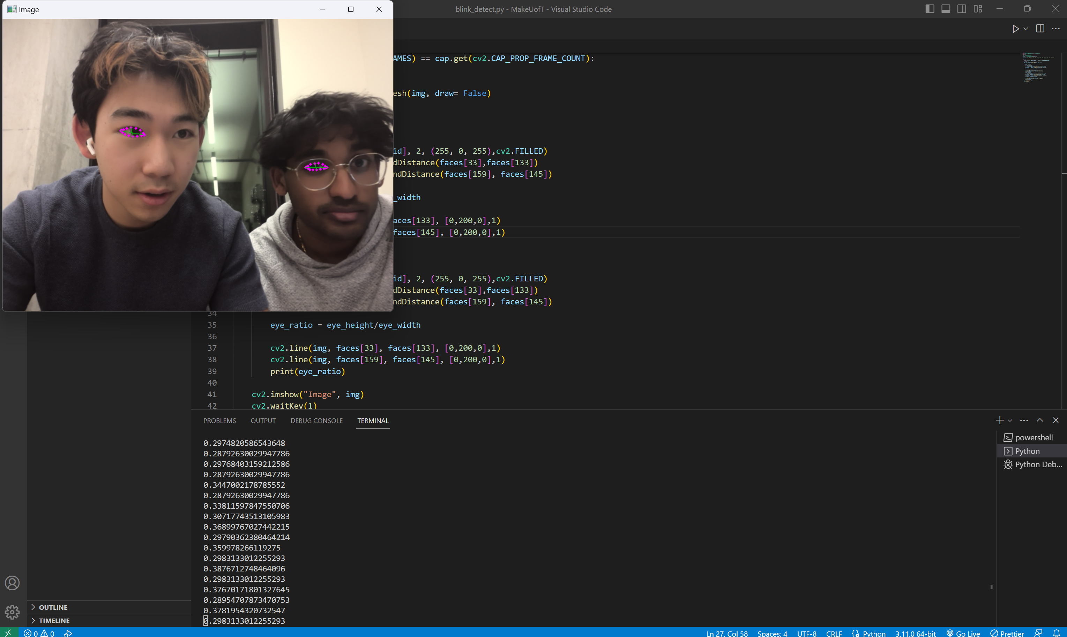Toggle the bottom Panel layout icon
The width and height of the screenshot is (1067, 637).
(946, 9)
